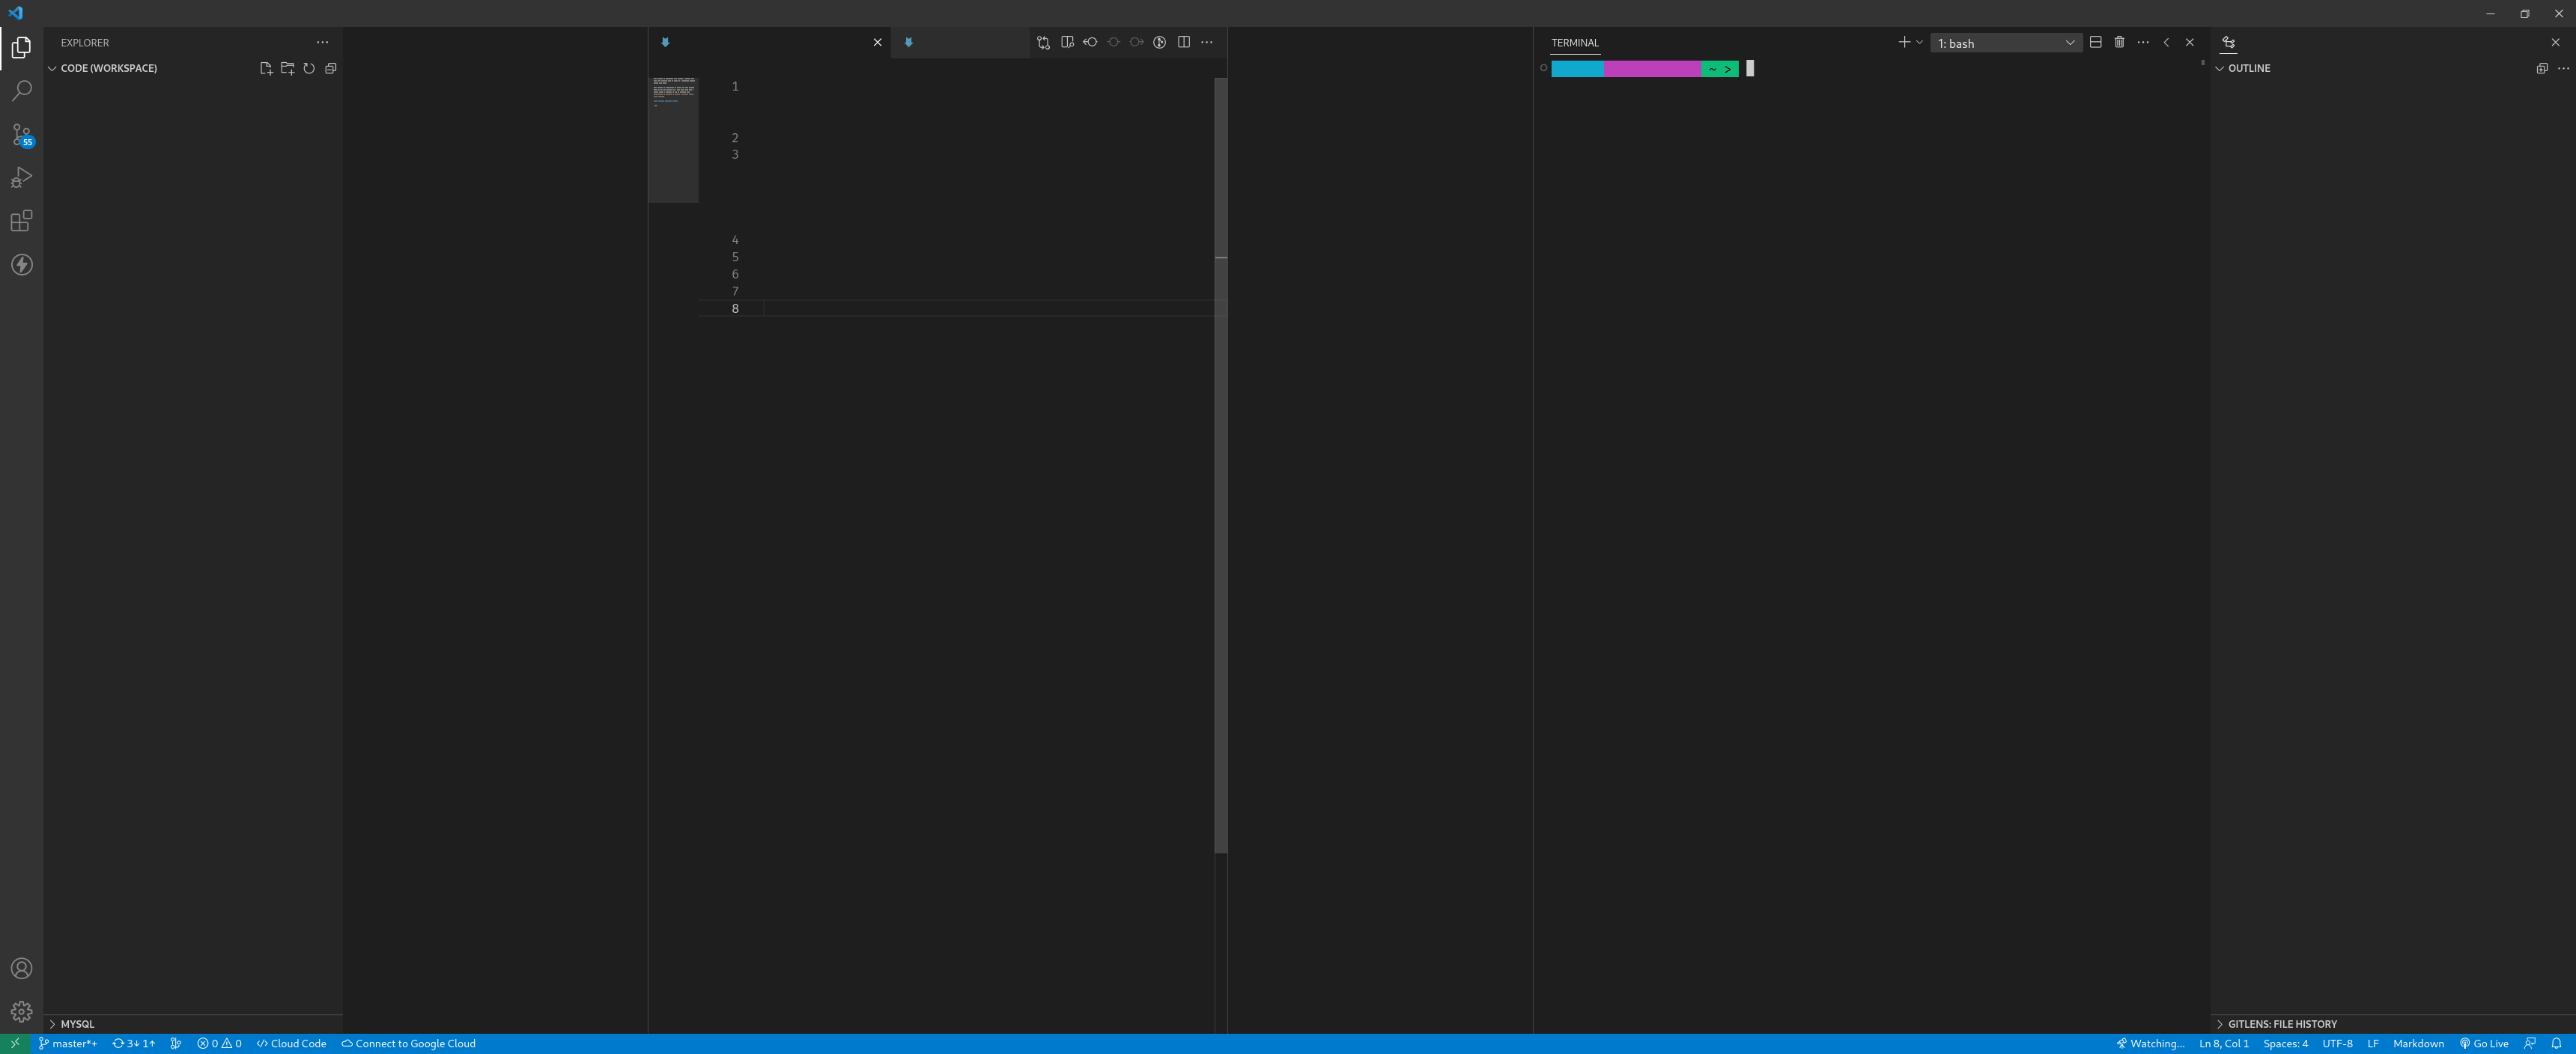2576x1054 pixels.
Task: Expand the MYSQL panel
Action: (x=75, y=1024)
